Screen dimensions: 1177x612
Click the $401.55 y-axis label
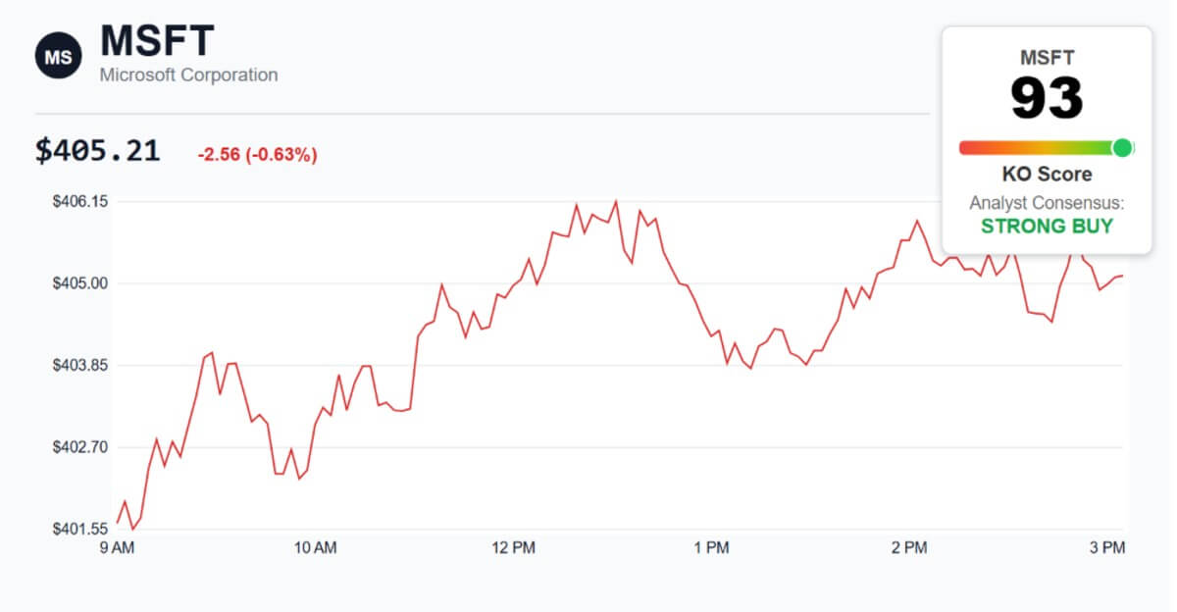point(81,529)
